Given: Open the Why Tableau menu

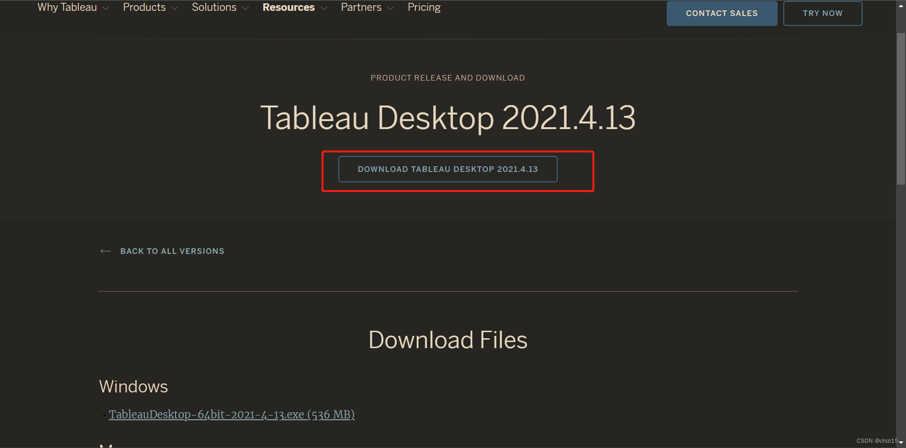Looking at the screenshot, I should 67,8.
